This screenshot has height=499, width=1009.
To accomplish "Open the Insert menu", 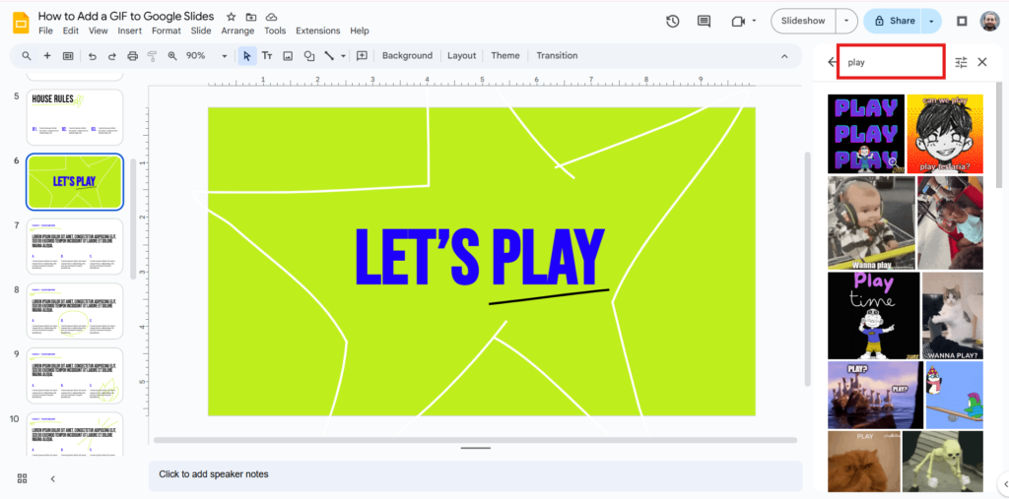I will point(129,31).
